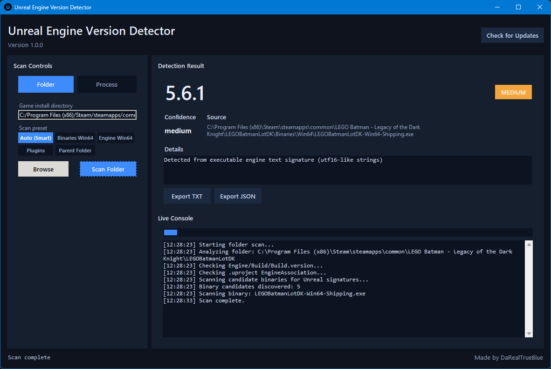Close the Version Detector window
The width and height of the screenshot is (551, 369).
pyautogui.click(x=540, y=7)
